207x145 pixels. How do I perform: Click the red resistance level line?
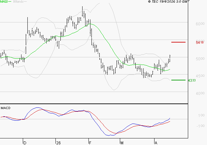tap(178, 42)
